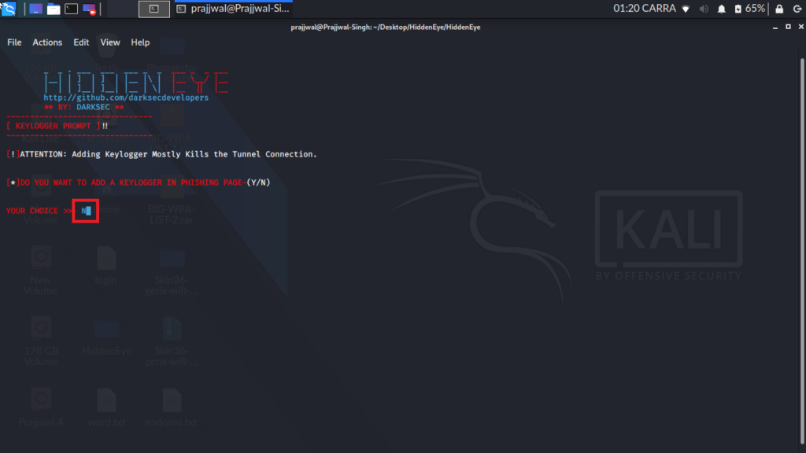The height and width of the screenshot is (453, 806).
Task: Select the boxed terminal window button in panel
Action: [x=154, y=9]
